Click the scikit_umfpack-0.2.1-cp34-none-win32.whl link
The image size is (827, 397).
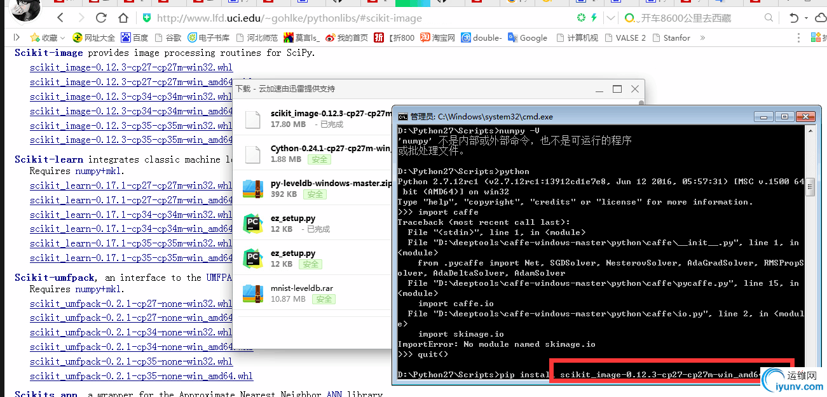(x=131, y=332)
